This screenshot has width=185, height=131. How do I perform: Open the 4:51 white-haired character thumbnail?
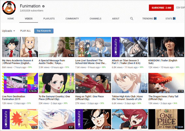(57, 119)
